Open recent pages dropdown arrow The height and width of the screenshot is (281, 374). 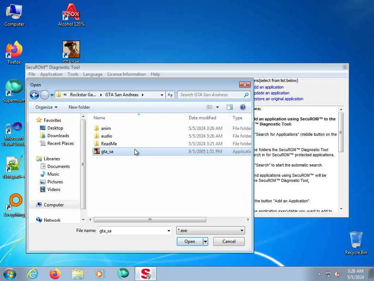(x=52, y=95)
